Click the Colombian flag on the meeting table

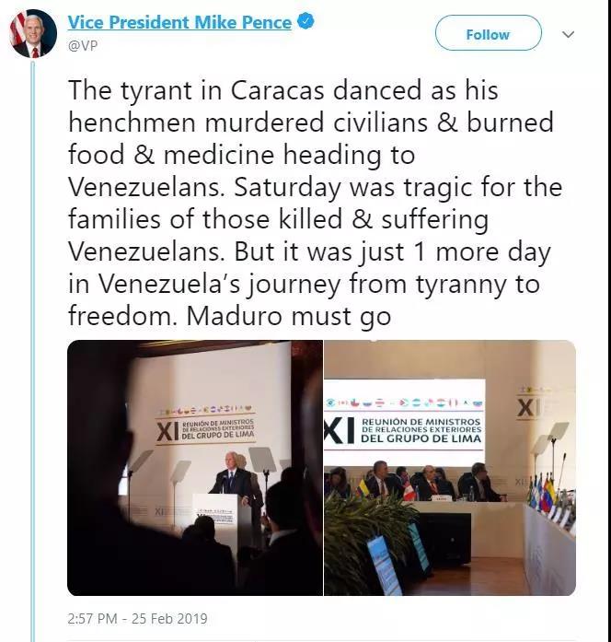point(363,488)
